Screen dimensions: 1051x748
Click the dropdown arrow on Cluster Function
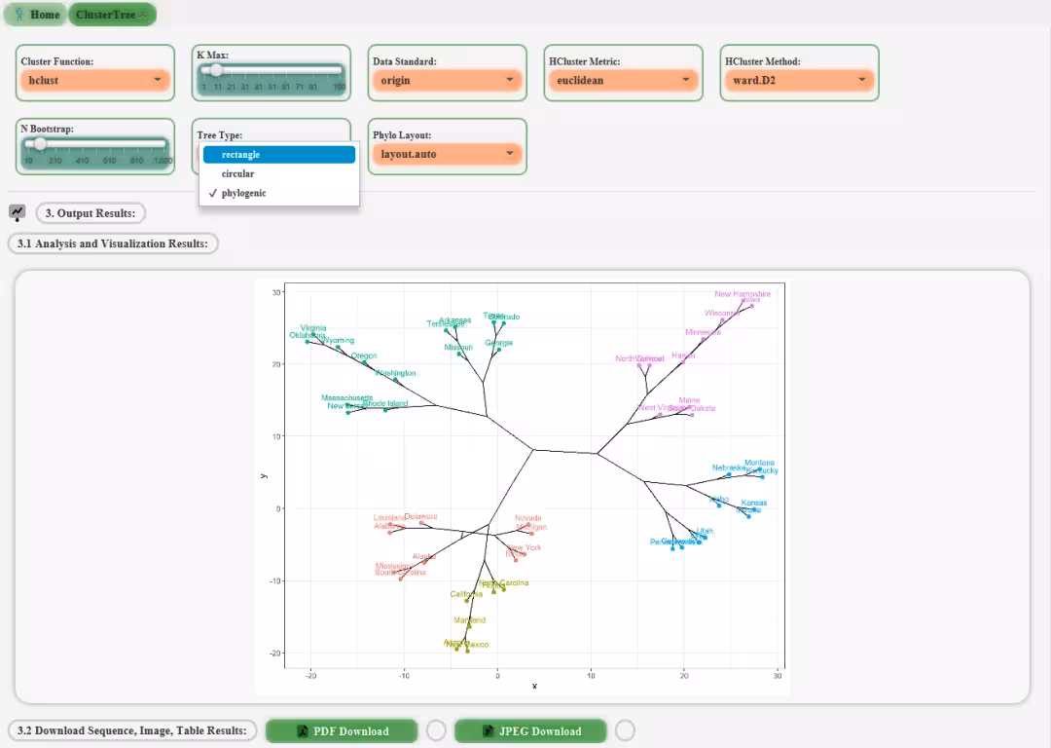(x=158, y=80)
